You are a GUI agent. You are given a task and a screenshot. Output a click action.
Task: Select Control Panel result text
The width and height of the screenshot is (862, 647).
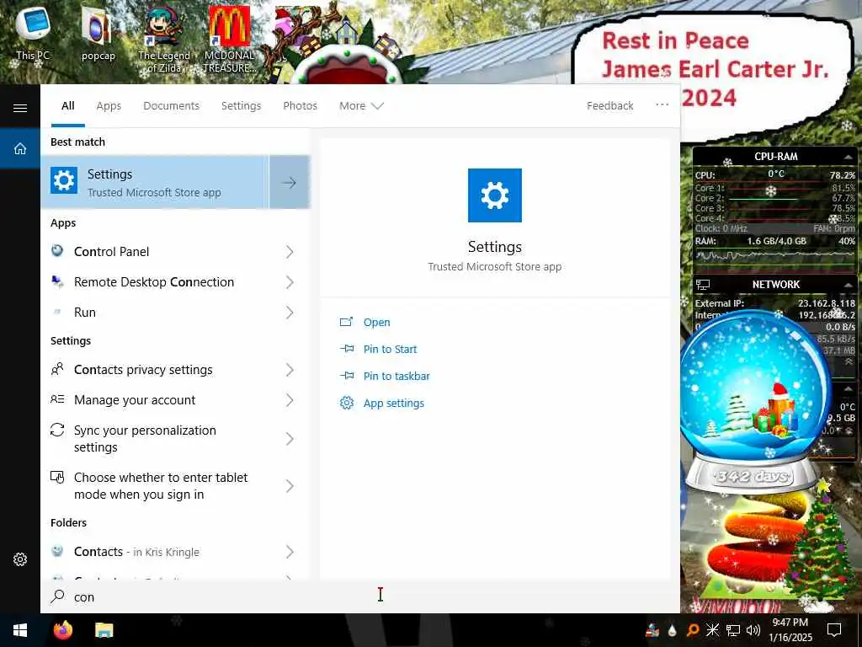[112, 251]
